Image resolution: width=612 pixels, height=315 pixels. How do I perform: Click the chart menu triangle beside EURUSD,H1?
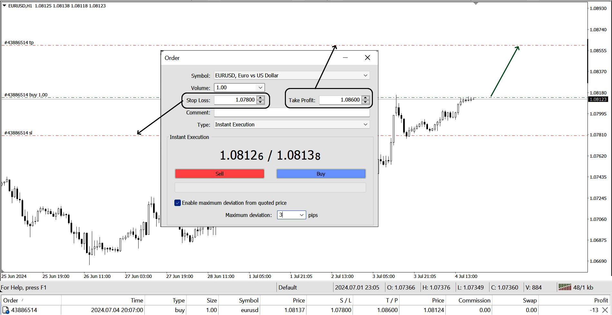(x=4, y=6)
